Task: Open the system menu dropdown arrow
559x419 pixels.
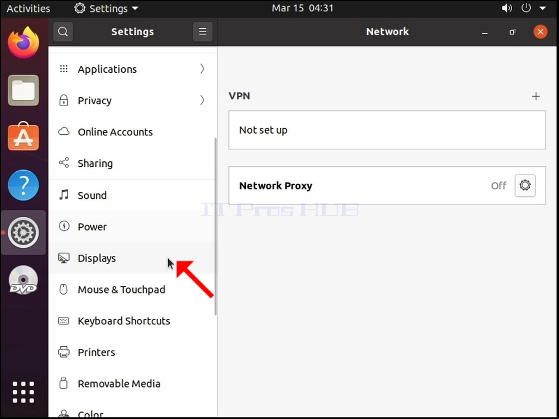Action: coord(543,8)
